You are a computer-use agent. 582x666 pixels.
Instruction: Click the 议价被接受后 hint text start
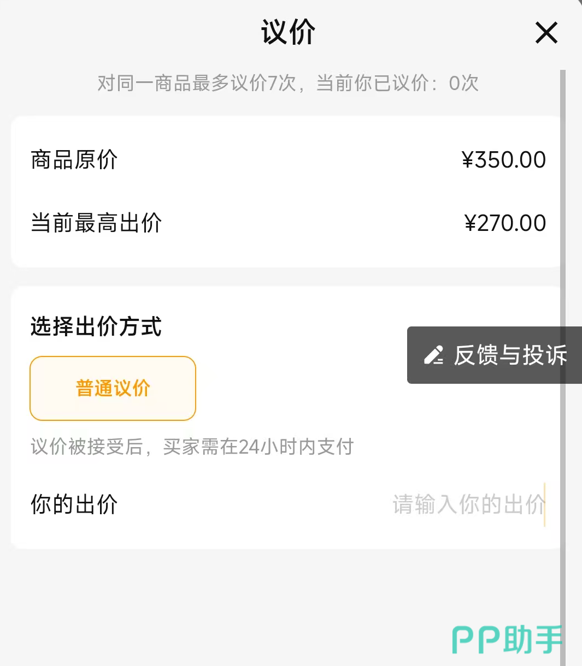pos(86,447)
